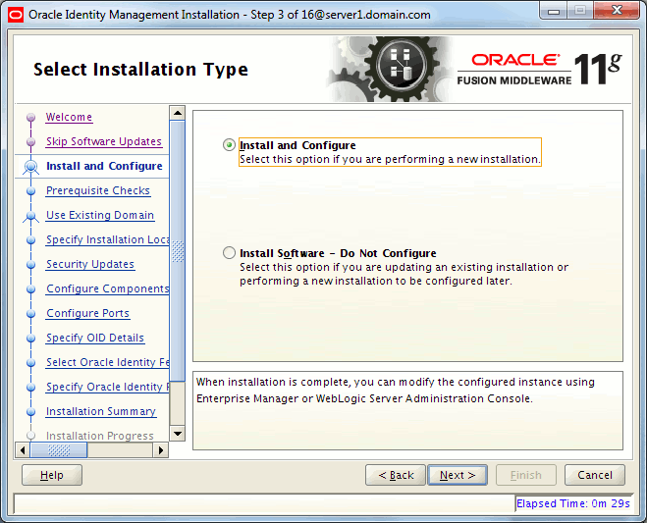Click the Configure Ports bullet icon
Viewport: 647px width, 523px height.
(31, 313)
